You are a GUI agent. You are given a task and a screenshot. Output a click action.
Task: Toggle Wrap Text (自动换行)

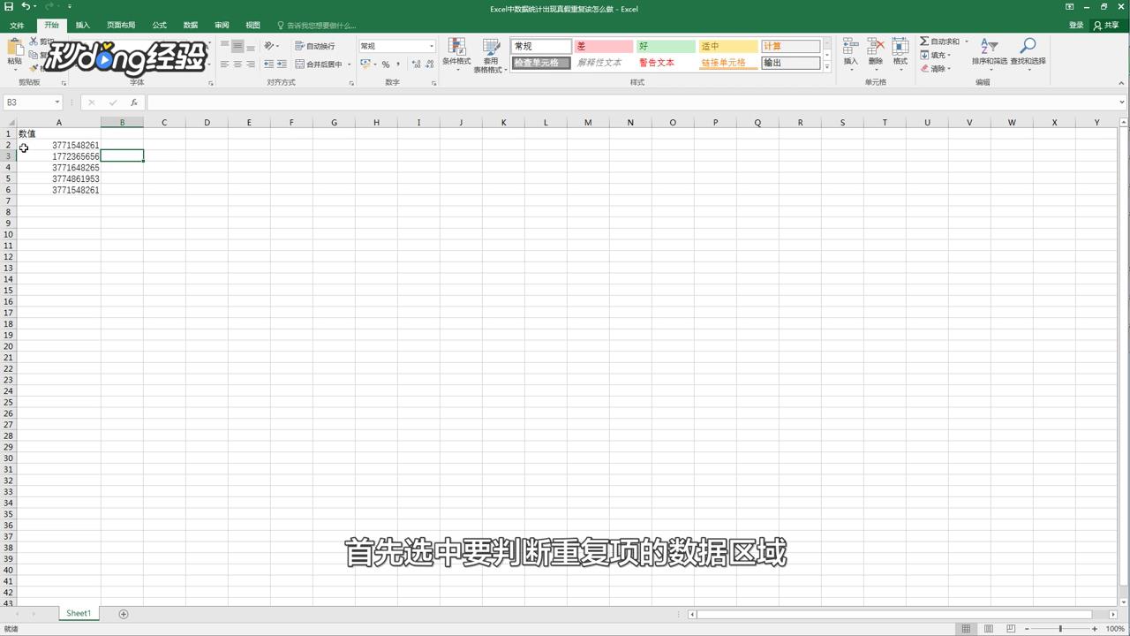point(315,46)
